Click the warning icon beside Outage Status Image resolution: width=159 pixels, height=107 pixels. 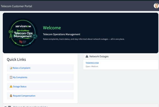click(11, 86)
